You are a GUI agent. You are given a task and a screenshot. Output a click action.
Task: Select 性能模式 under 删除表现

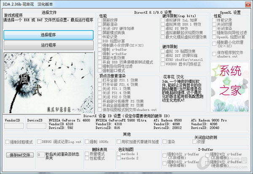[87, 158]
